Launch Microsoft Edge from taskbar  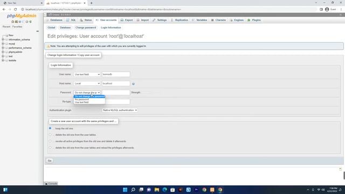164,190
